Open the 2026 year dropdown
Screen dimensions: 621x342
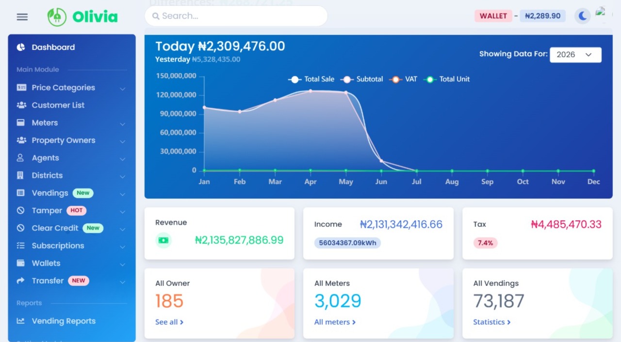coord(575,55)
